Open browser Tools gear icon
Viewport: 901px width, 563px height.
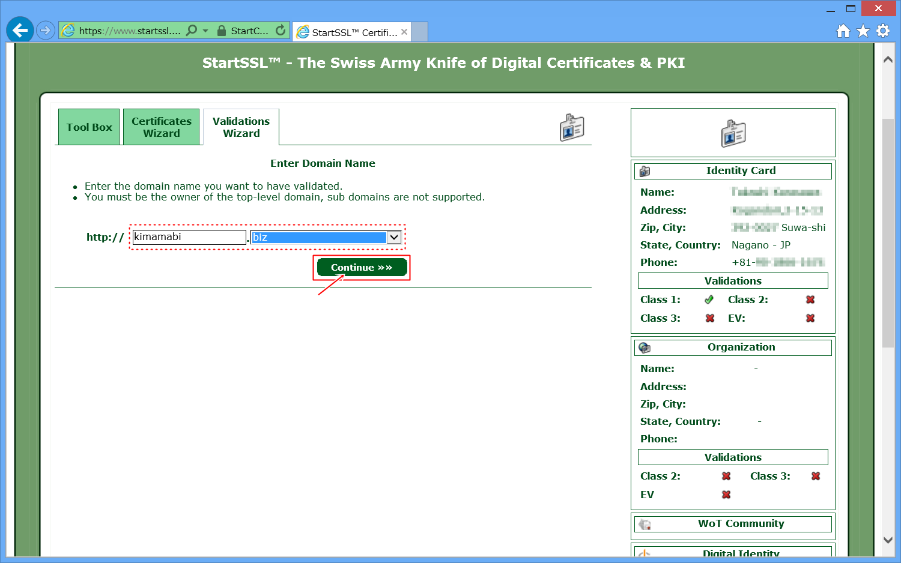(x=883, y=31)
